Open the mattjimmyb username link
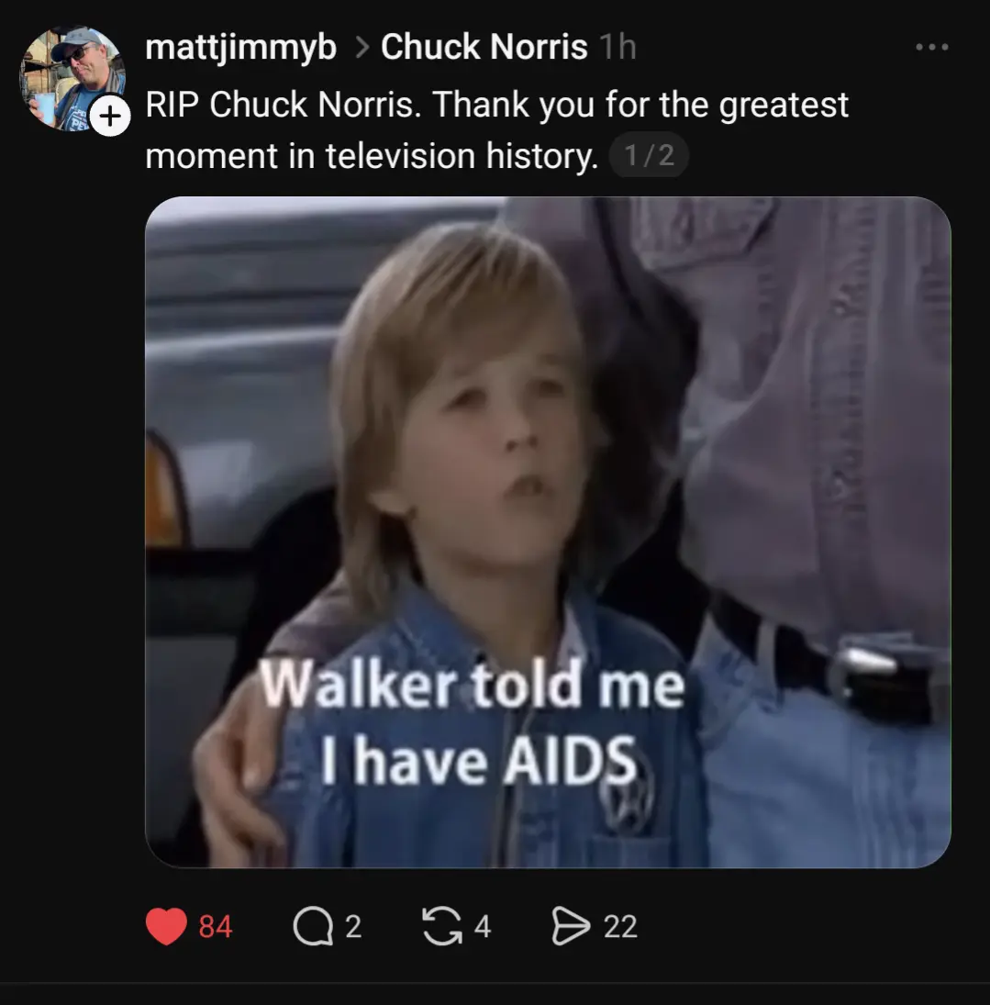This screenshot has height=1005, width=990. pos(240,48)
